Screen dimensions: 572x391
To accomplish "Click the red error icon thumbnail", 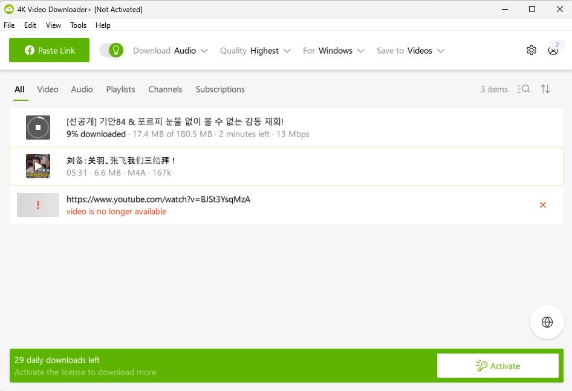I will click(x=38, y=205).
